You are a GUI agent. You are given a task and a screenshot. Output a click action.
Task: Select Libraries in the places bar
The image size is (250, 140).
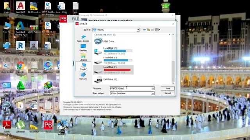83,57
